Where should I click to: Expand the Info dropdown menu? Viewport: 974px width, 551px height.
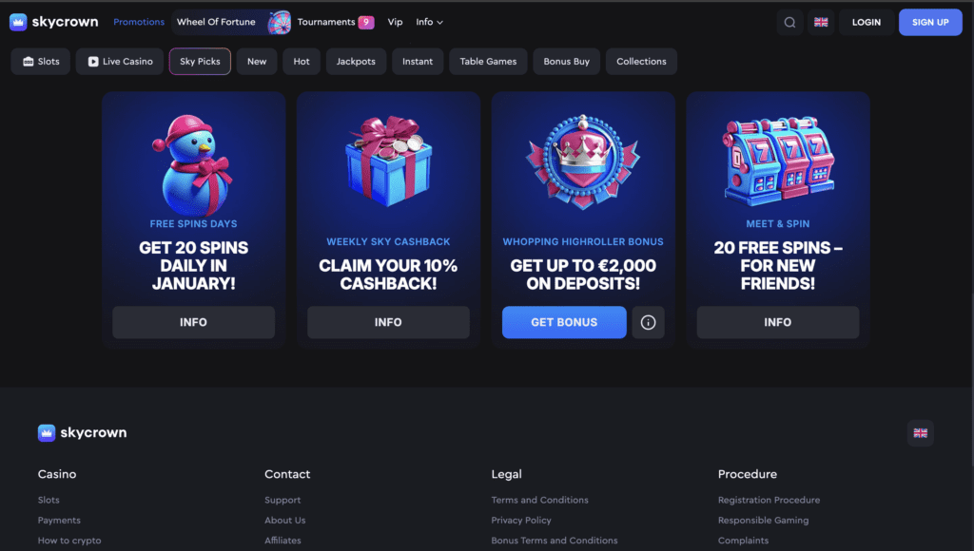coord(429,23)
